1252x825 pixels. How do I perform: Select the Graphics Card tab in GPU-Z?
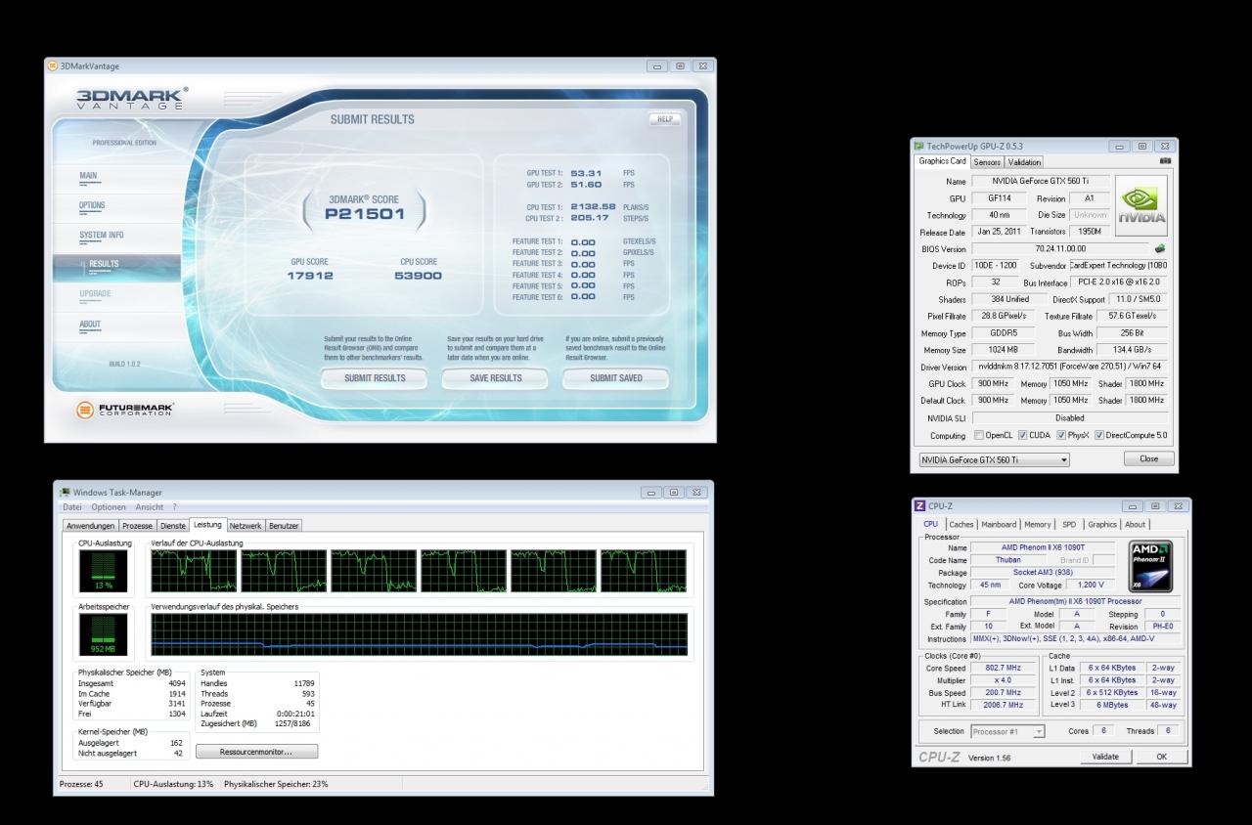[x=942, y=161]
